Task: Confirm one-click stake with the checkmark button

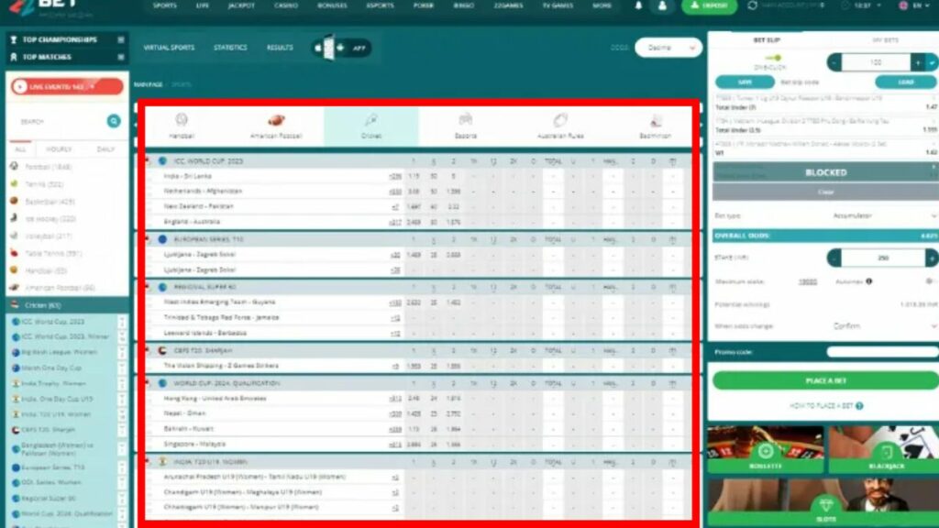Action: pos(932,62)
